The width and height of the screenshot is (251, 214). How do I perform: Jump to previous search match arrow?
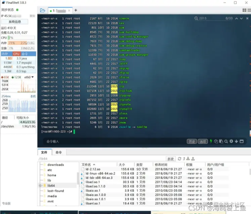coord(237,18)
